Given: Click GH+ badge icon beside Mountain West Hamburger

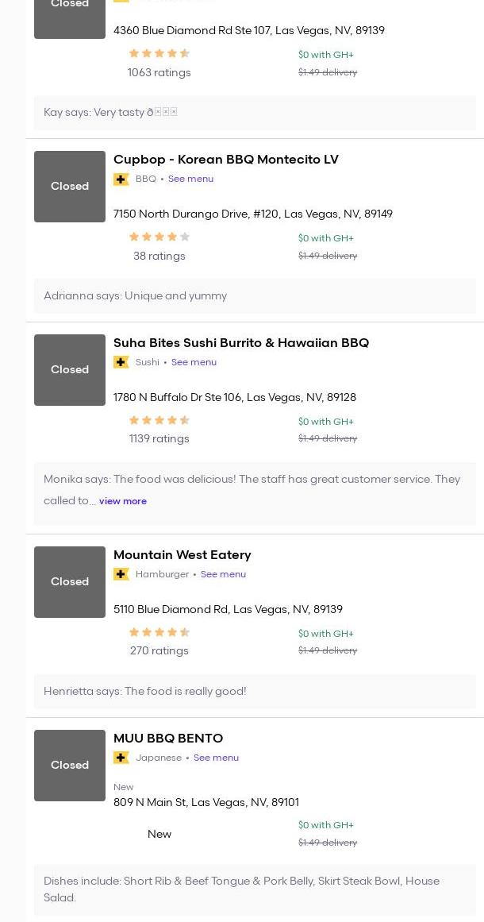Looking at the screenshot, I should [121, 575].
